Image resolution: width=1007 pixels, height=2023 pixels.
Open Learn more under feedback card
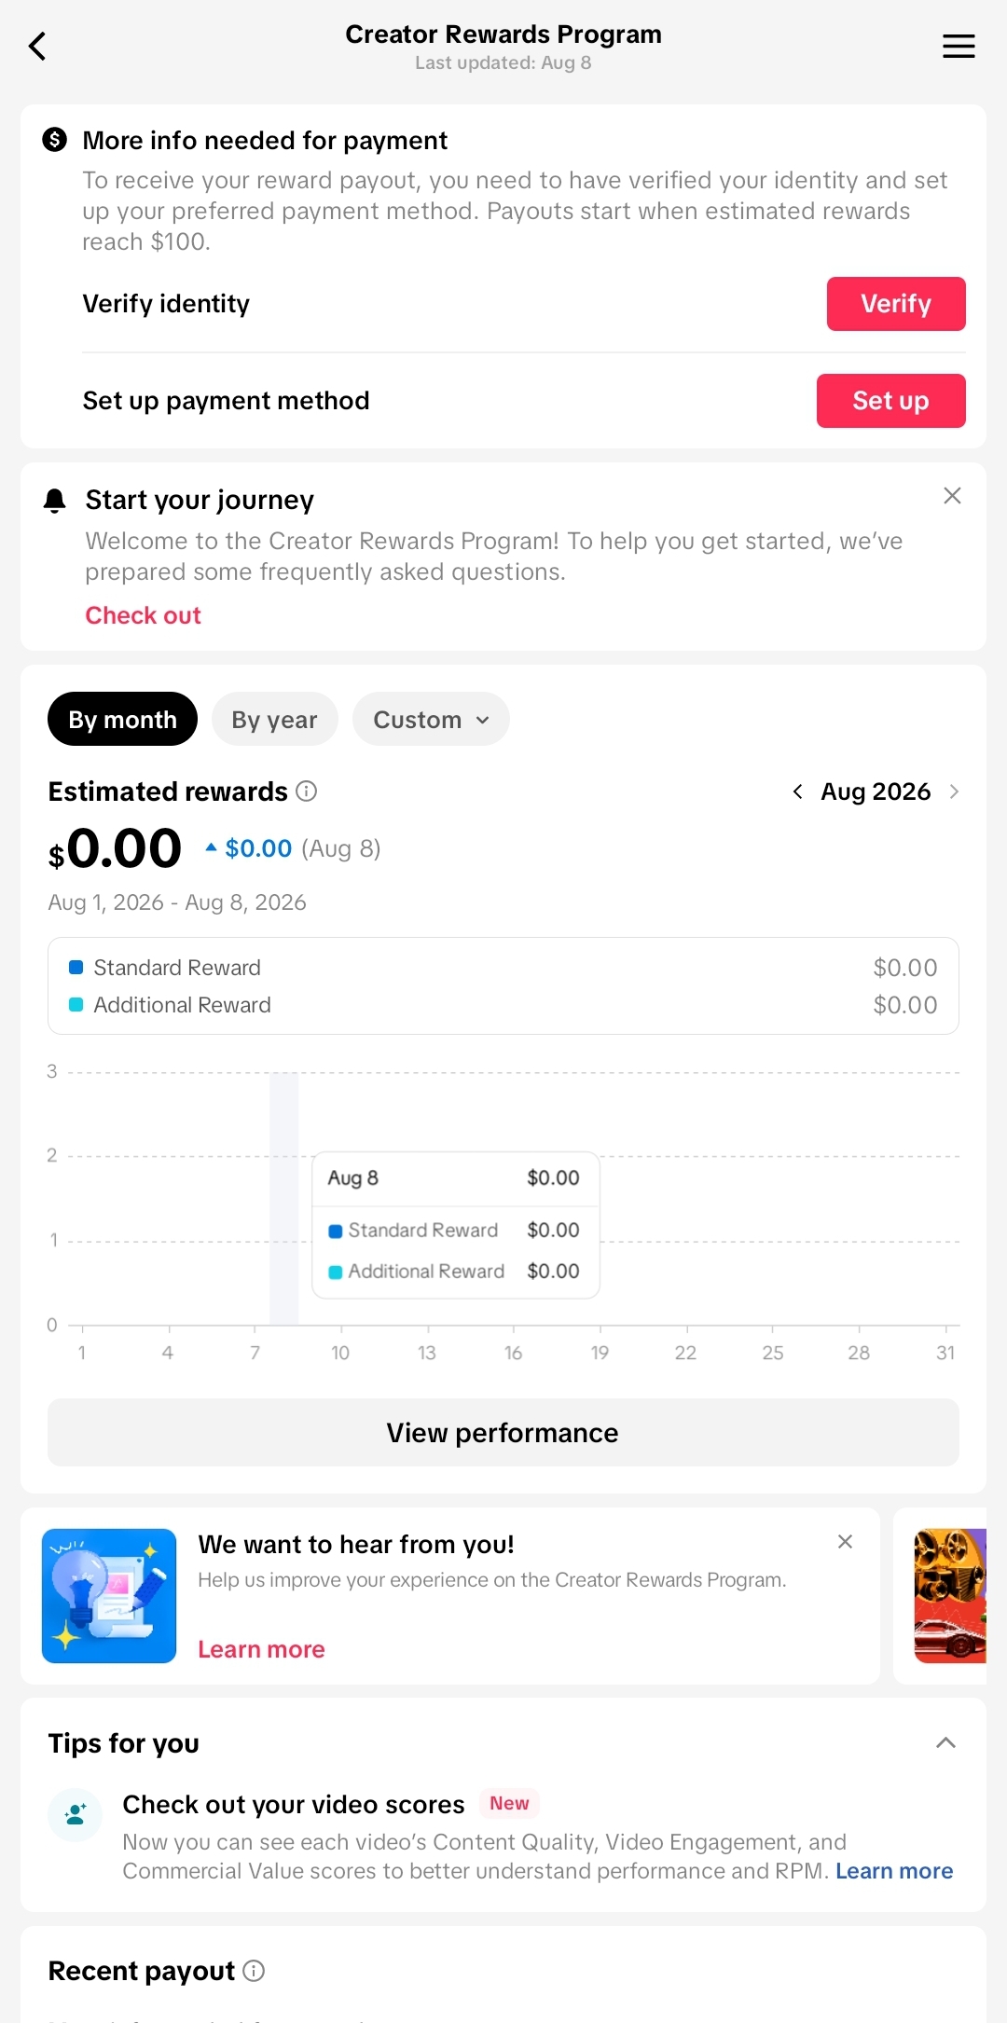pyautogui.click(x=261, y=1649)
